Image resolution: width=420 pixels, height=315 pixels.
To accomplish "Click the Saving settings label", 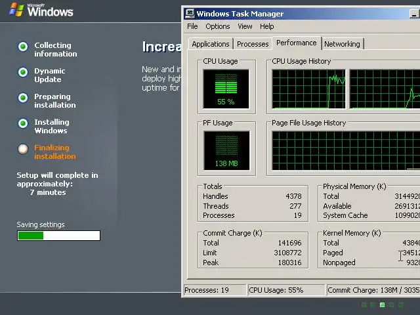I will click(41, 224).
